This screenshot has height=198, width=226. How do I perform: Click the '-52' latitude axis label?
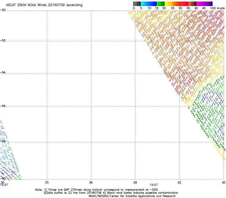pos(3,41)
